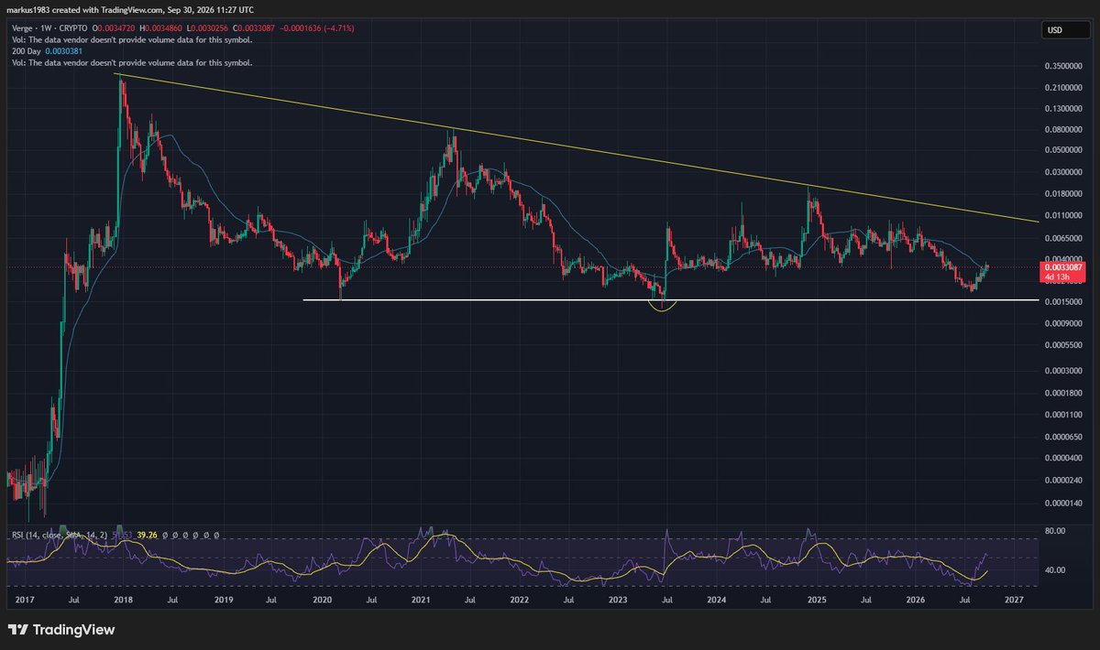
Task: Click the 0.0003000 price axis label
Action: [x=1062, y=371]
